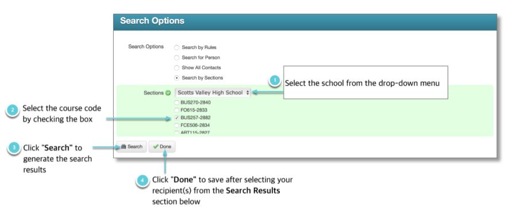Click the binoculars icon on Search button

point(124,147)
